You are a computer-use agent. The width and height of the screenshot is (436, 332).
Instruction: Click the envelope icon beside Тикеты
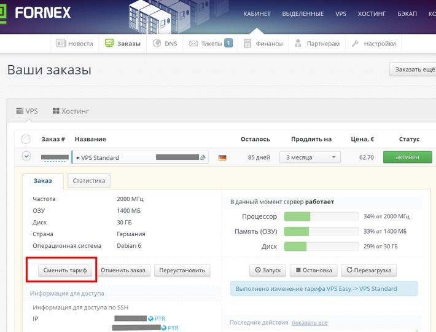[x=193, y=44]
